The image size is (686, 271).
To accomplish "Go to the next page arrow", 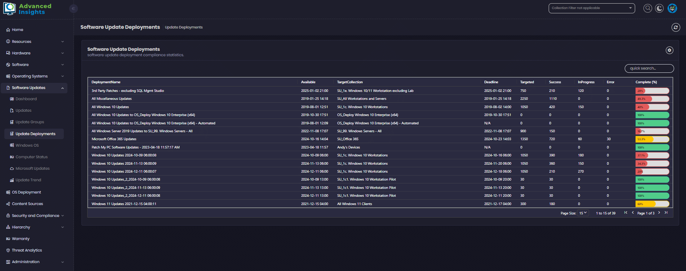I will tap(659, 213).
